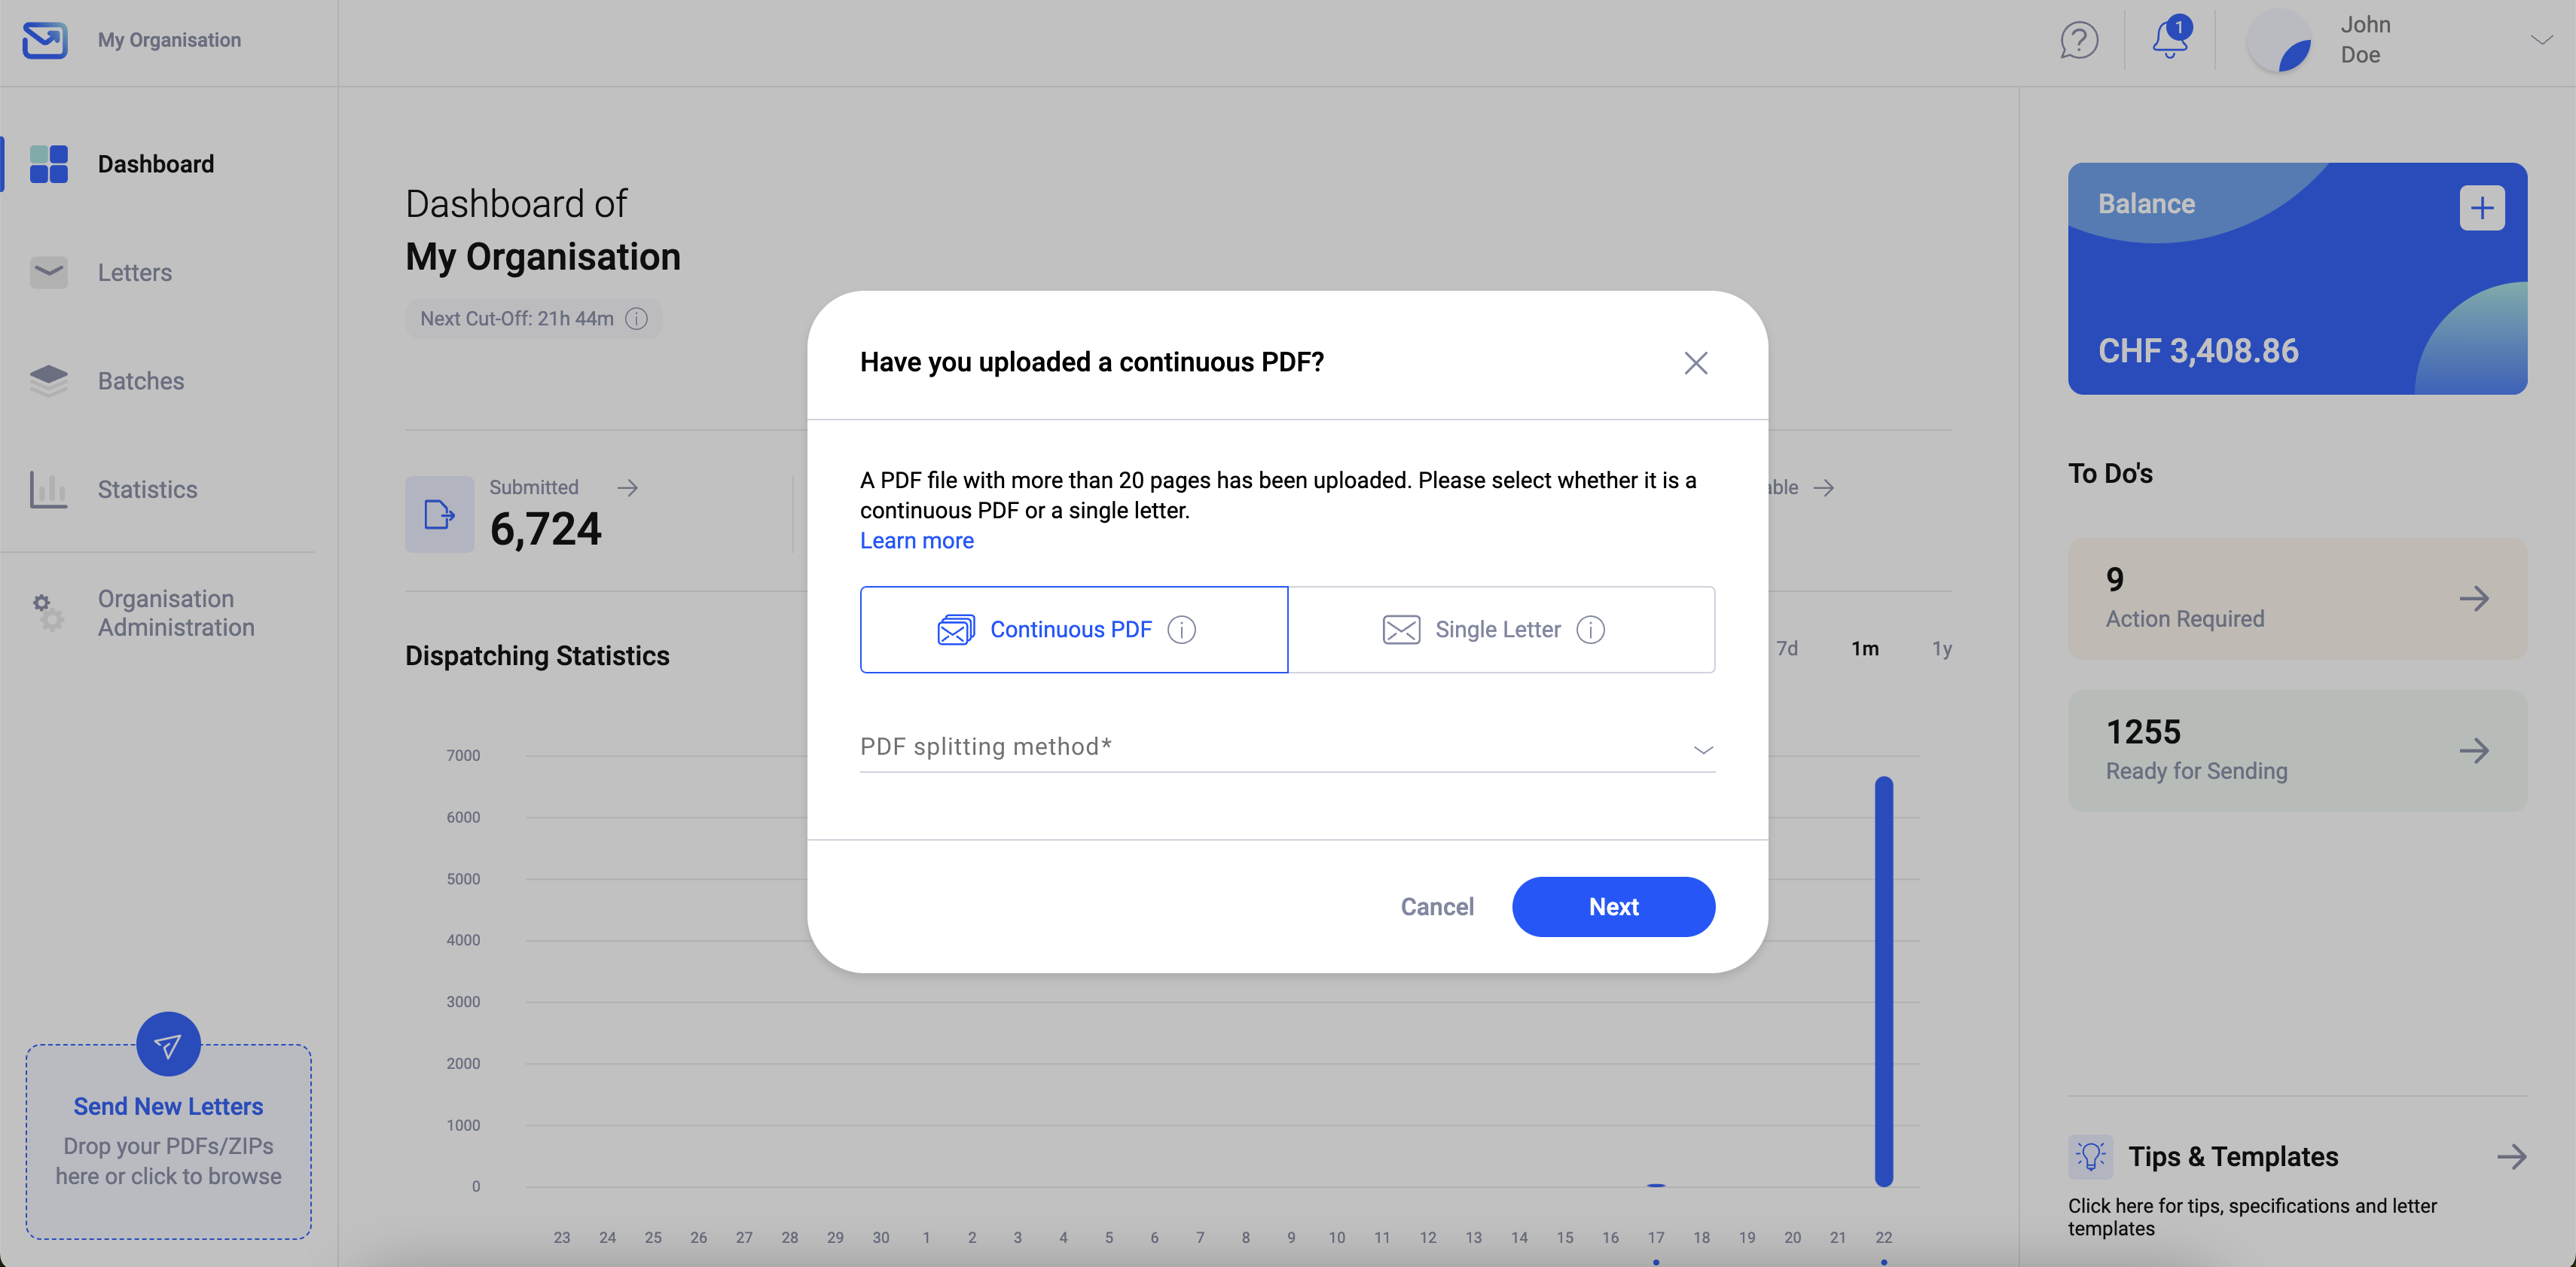Click the Send New Letters paper plane icon
The image size is (2576, 1267).
pyautogui.click(x=168, y=1045)
